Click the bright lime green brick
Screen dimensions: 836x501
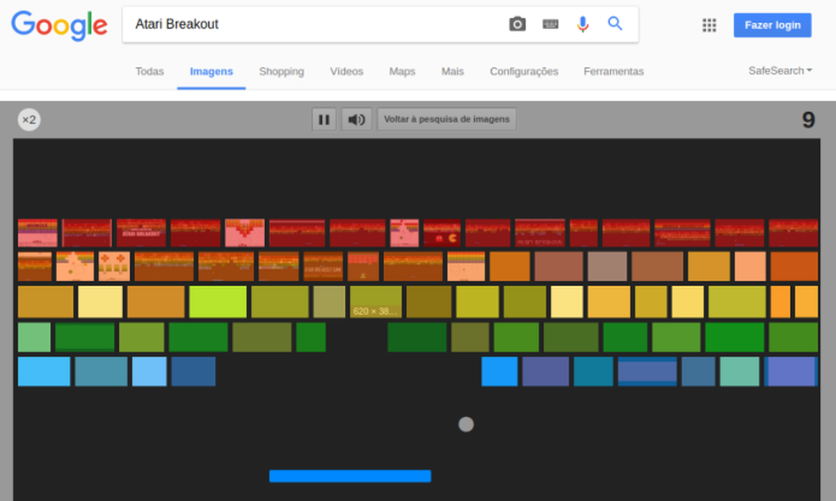point(218,301)
